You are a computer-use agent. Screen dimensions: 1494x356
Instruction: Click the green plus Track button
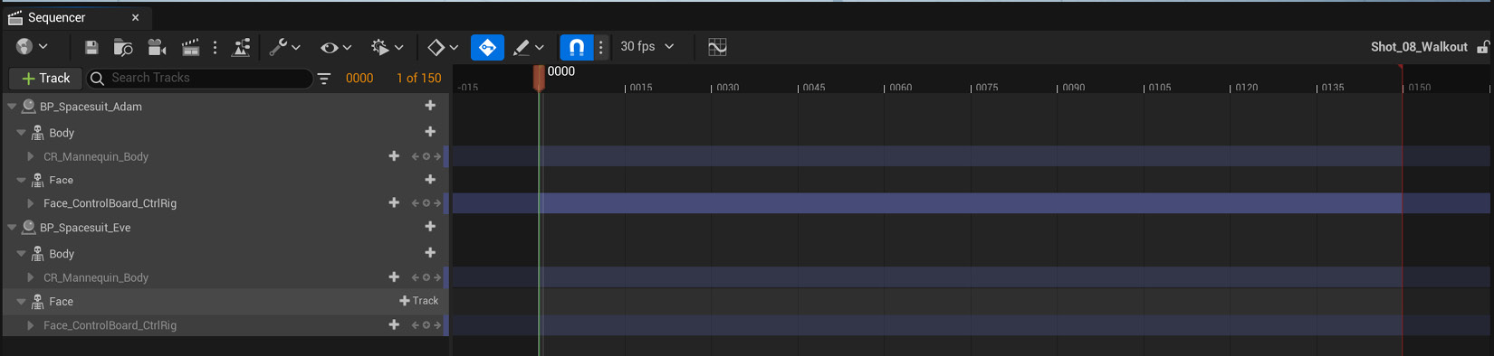point(45,79)
